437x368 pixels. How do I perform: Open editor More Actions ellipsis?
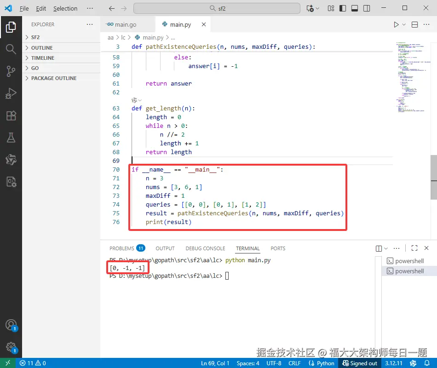coord(426,24)
